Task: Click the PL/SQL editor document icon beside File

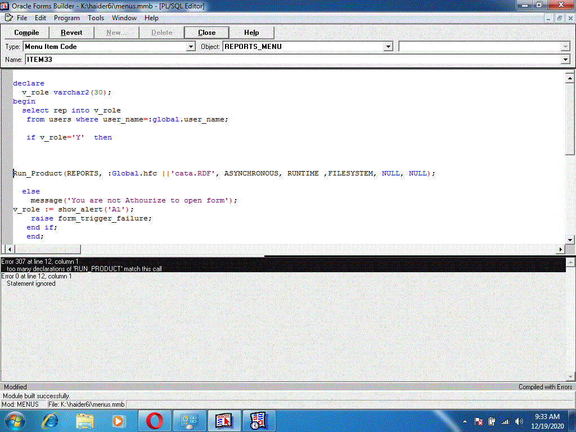Action: pyautogui.click(x=9, y=17)
